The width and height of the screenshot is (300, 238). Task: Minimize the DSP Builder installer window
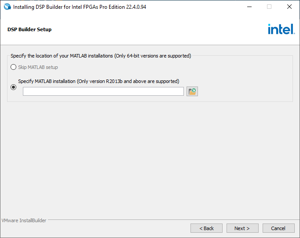tap(249, 7)
